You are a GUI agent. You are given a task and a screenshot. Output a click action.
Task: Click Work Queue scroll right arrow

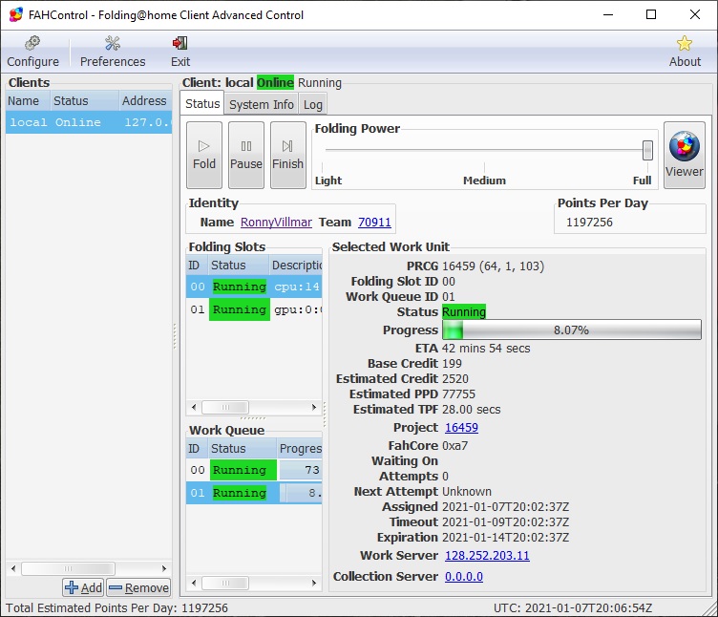[314, 583]
